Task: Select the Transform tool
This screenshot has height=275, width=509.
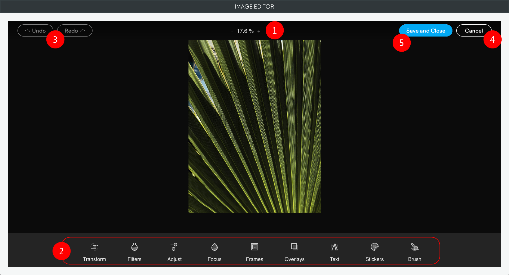Action: 94,251
